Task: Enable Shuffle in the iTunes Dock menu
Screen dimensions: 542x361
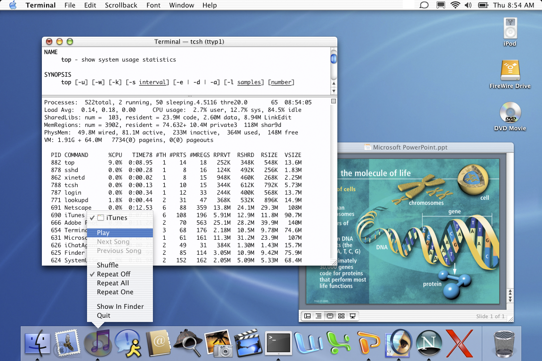Action: point(108,265)
